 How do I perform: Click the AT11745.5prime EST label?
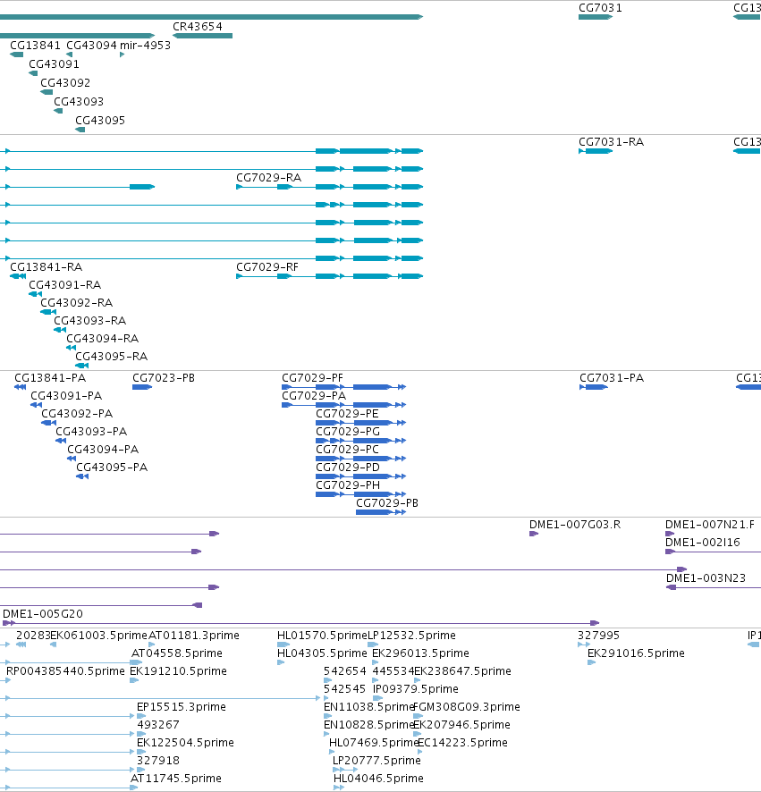tap(176, 779)
